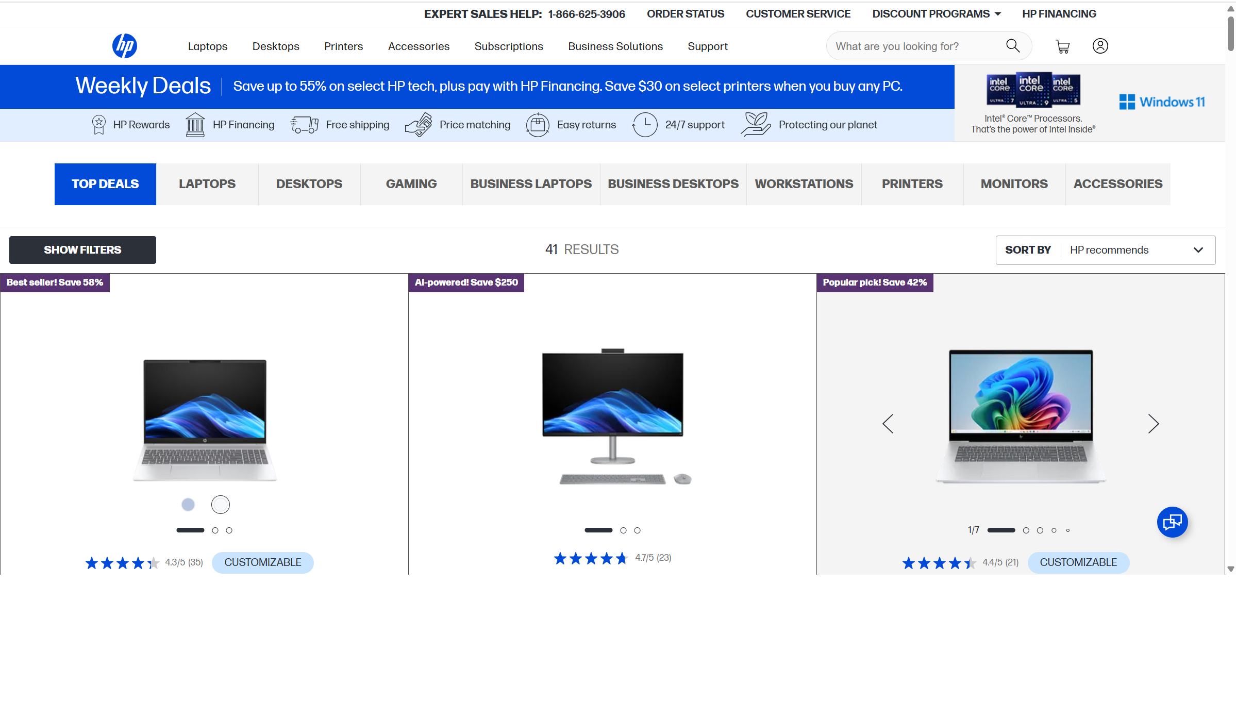Click the third laptop product image
The image size is (1236, 701).
pyautogui.click(x=1021, y=416)
